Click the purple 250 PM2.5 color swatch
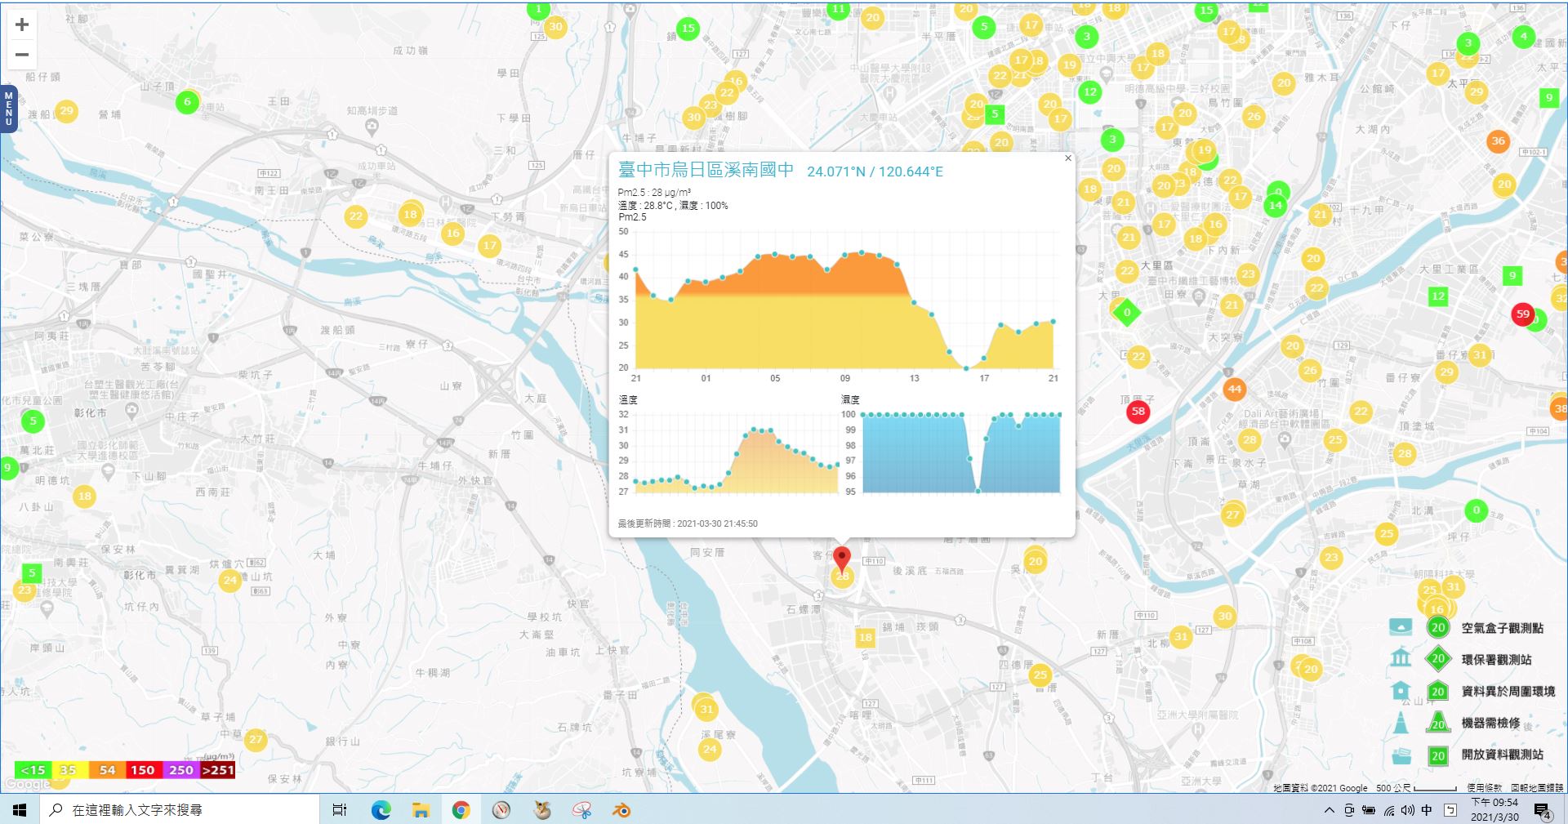 pos(180,769)
